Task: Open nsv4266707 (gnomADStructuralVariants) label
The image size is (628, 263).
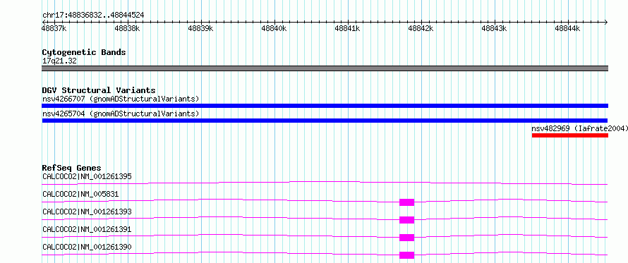Action: point(121,99)
